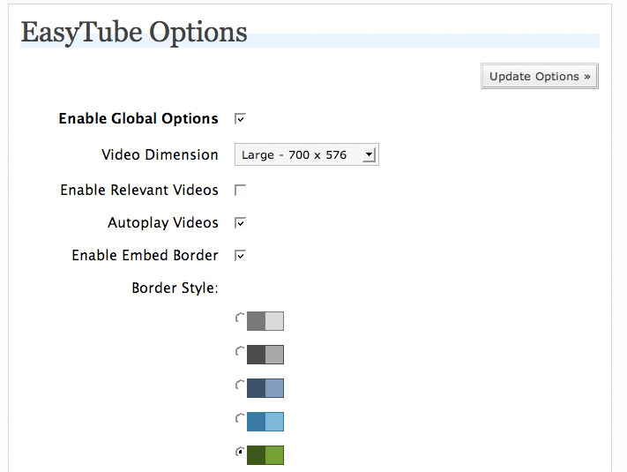The width and height of the screenshot is (627, 472).
Task: Click the sky blue color swatch
Action: [x=265, y=422]
